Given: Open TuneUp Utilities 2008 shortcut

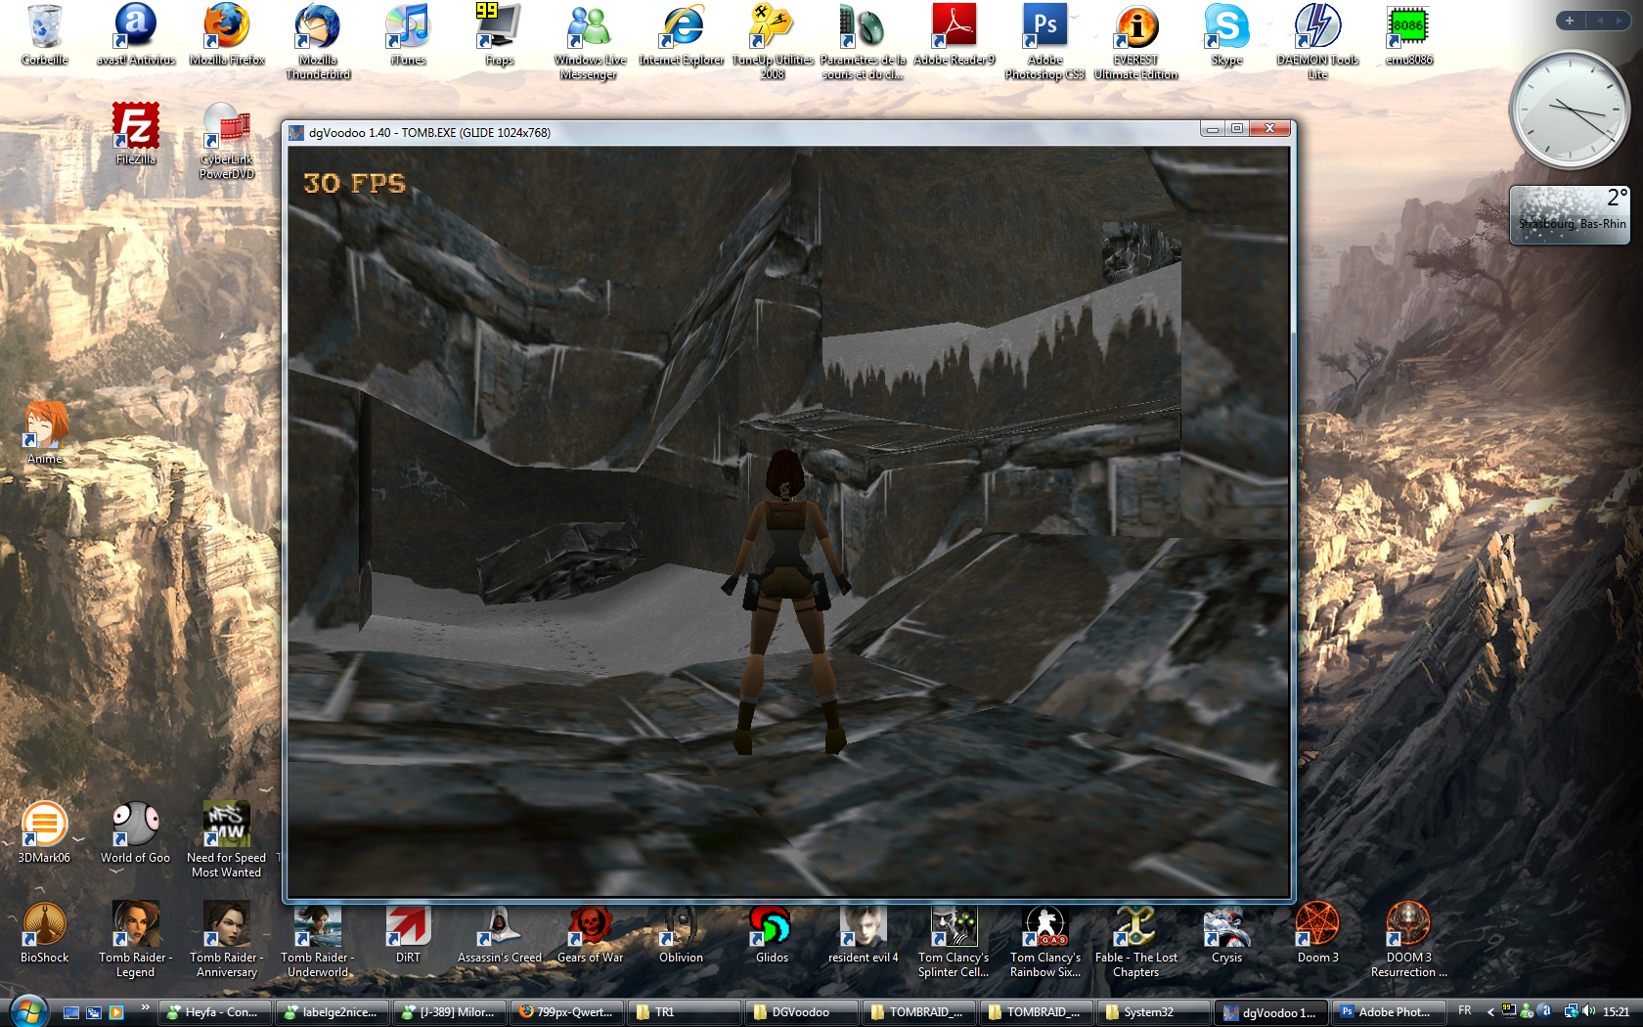Looking at the screenshot, I should 773,41.
